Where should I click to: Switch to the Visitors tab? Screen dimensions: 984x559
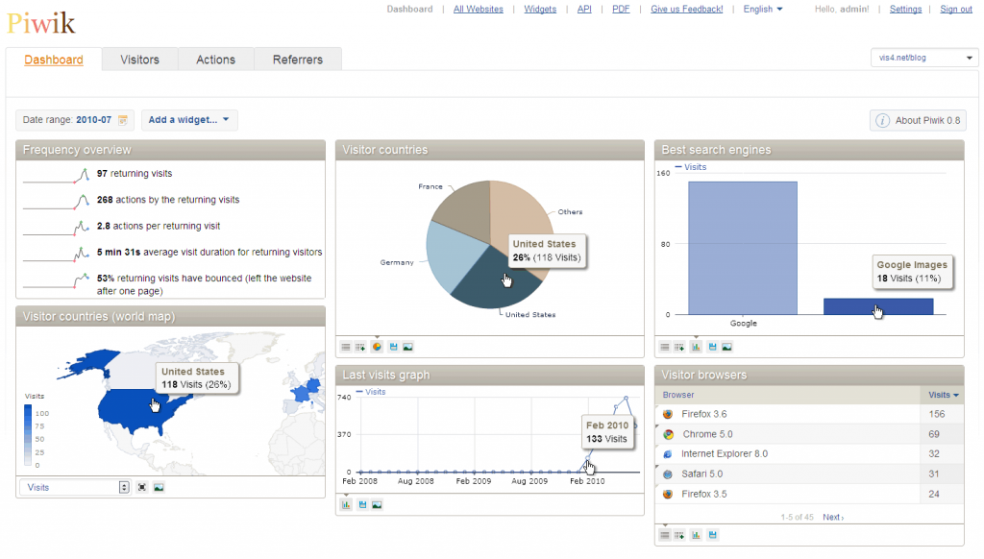point(139,60)
